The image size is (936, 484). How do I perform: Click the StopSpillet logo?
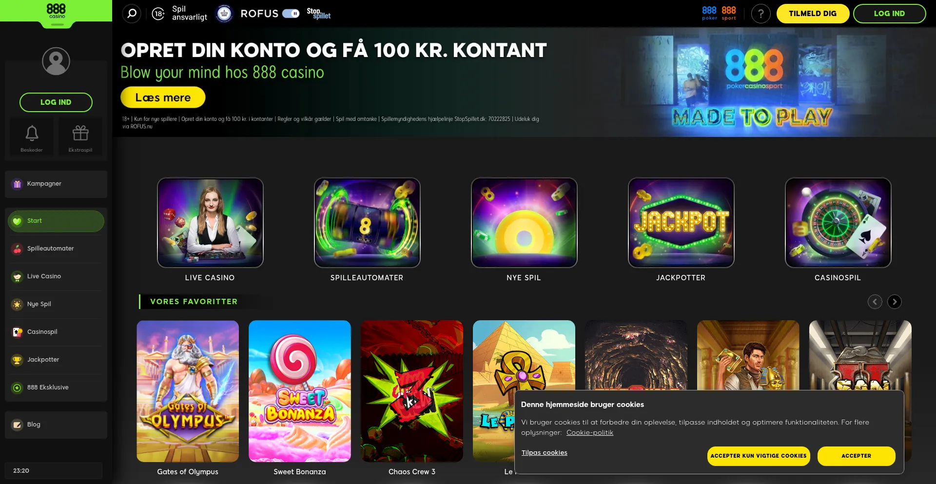tap(318, 14)
